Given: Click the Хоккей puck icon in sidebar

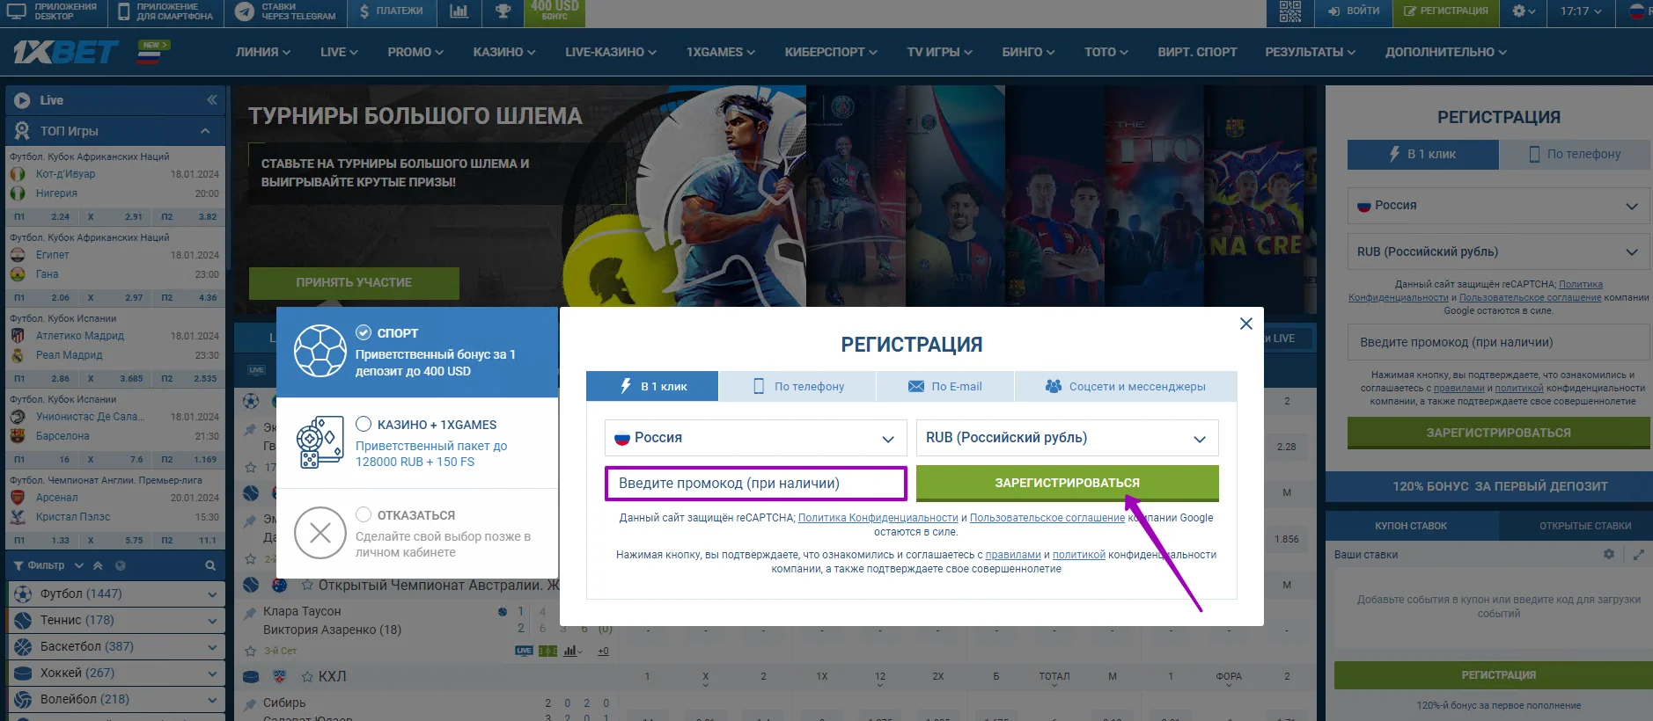Looking at the screenshot, I should [x=23, y=674].
